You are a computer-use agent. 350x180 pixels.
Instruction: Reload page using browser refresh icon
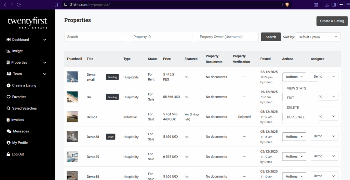point(19,5)
